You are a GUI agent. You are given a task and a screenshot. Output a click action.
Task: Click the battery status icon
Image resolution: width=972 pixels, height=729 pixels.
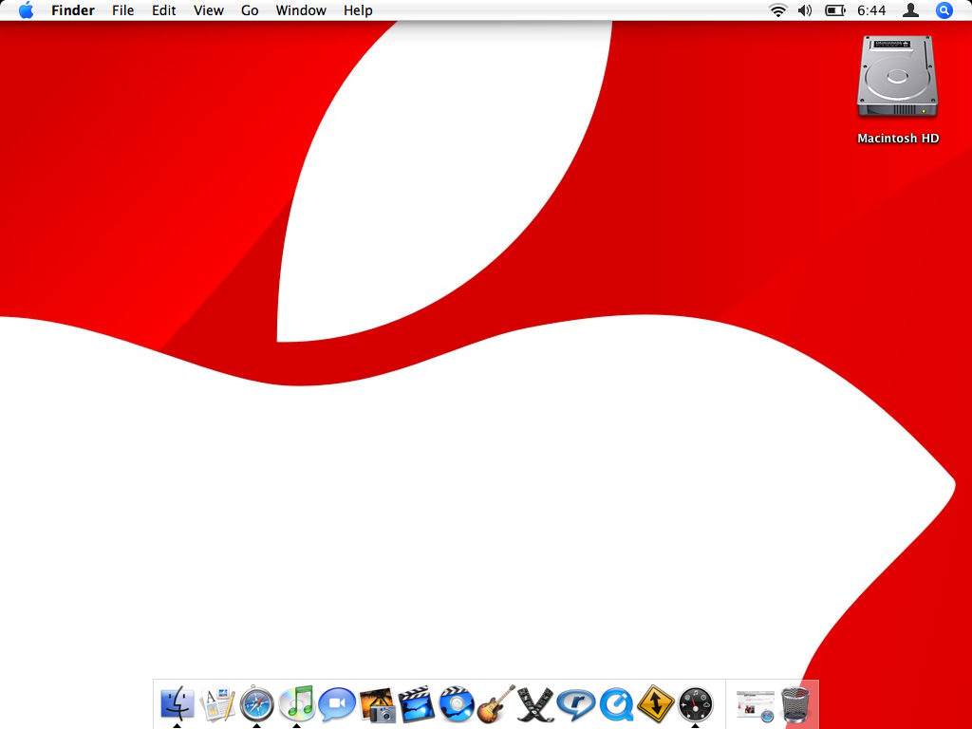coord(835,10)
